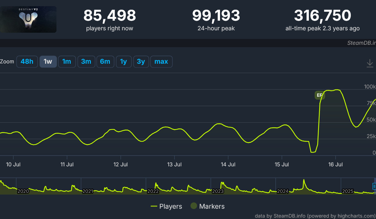The height and width of the screenshot is (219, 376).
Task: Set chart zoom to 1m
Action: [67, 62]
